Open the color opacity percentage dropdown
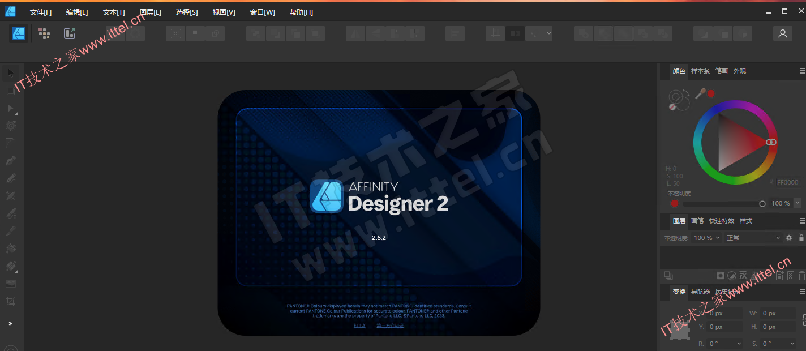806x351 pixels. [x=798, y=203]
